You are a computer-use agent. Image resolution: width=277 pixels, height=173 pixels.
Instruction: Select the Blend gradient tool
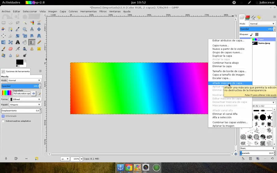click(32, 42)
